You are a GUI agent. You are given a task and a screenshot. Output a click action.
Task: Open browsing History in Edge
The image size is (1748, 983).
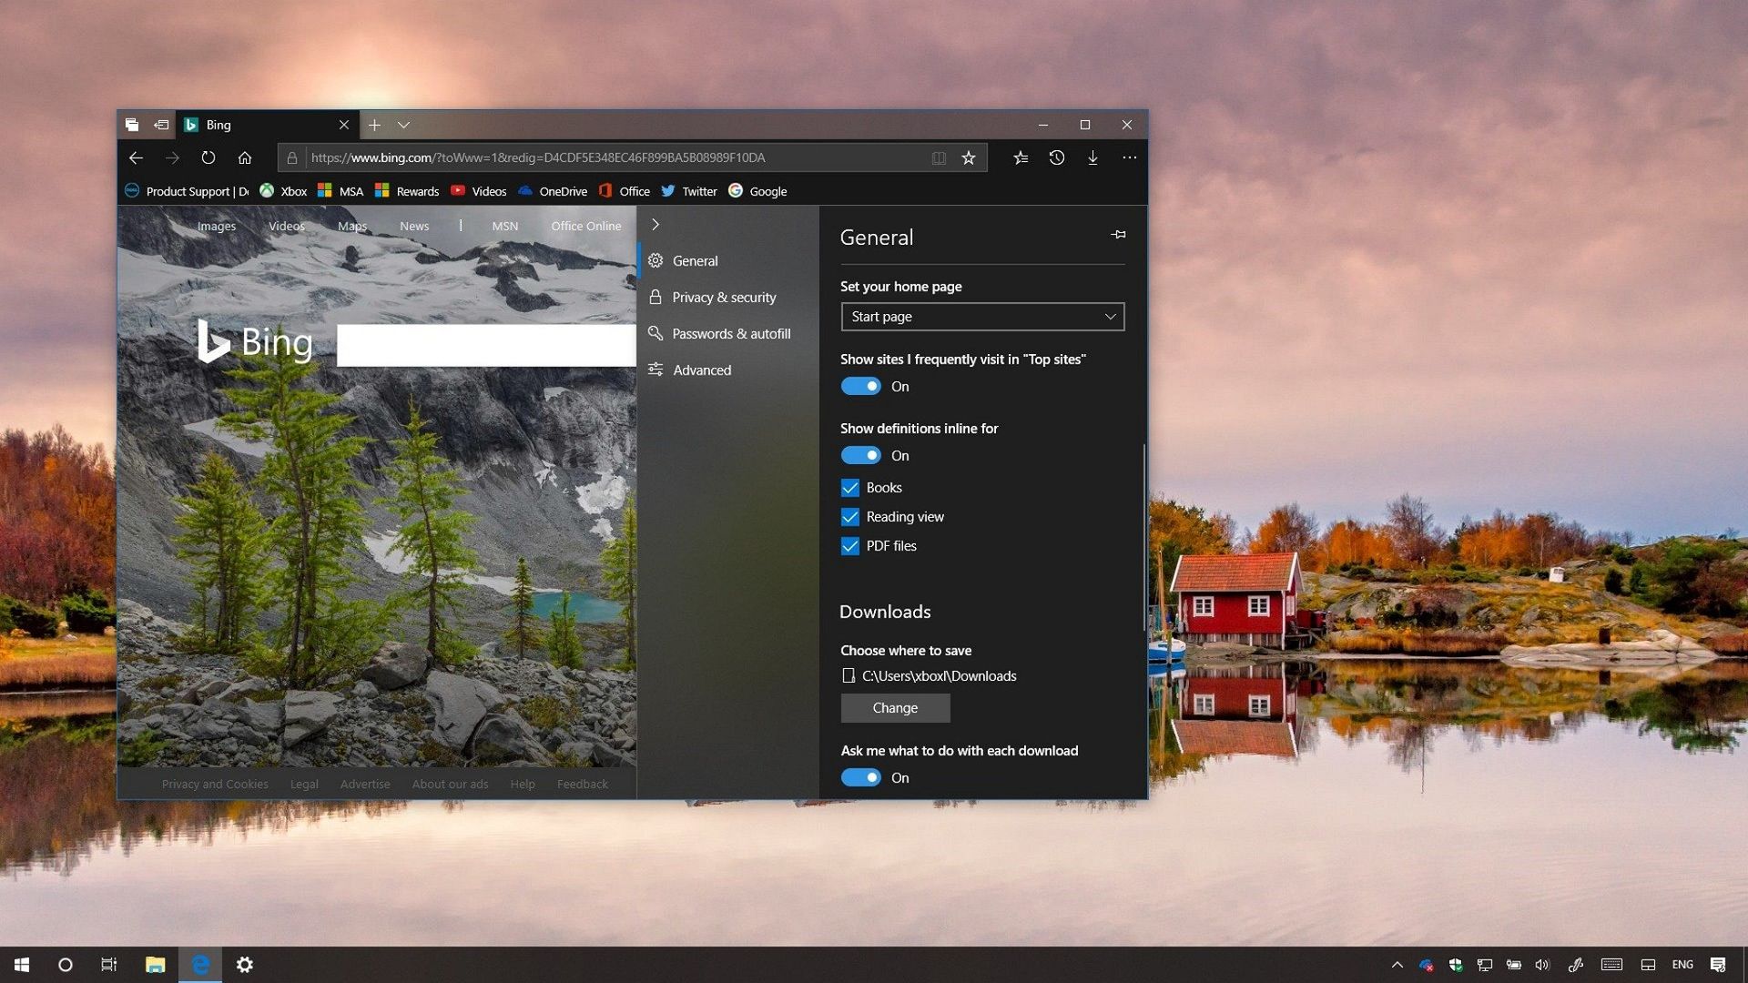(1056, 157)
